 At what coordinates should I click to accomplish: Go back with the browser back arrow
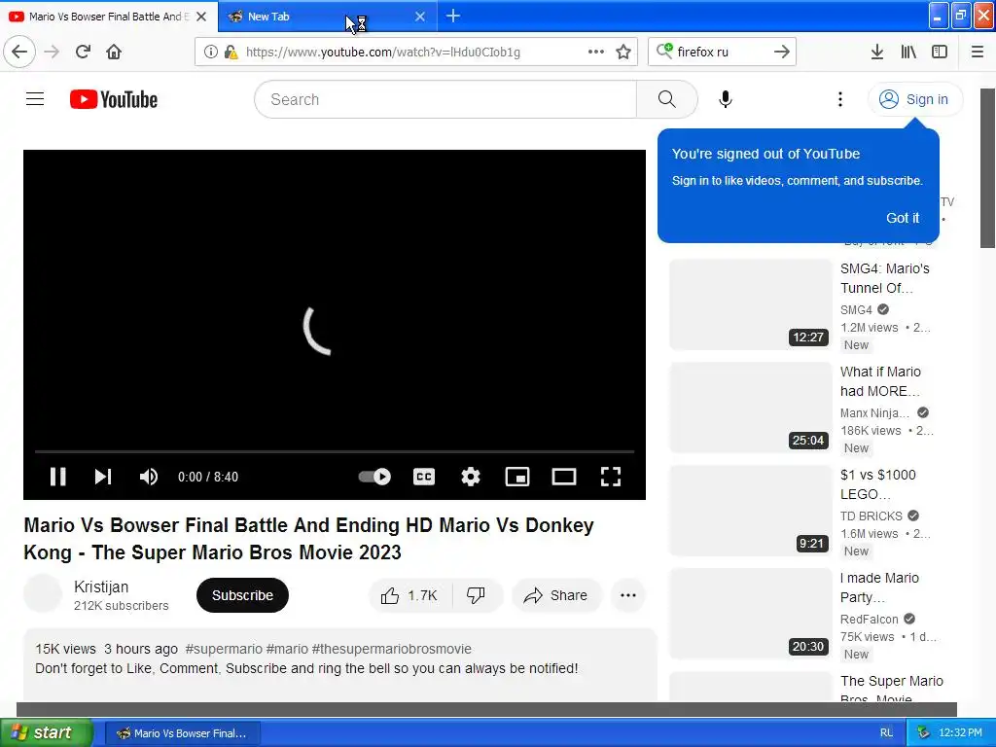(x=19, y=52)
